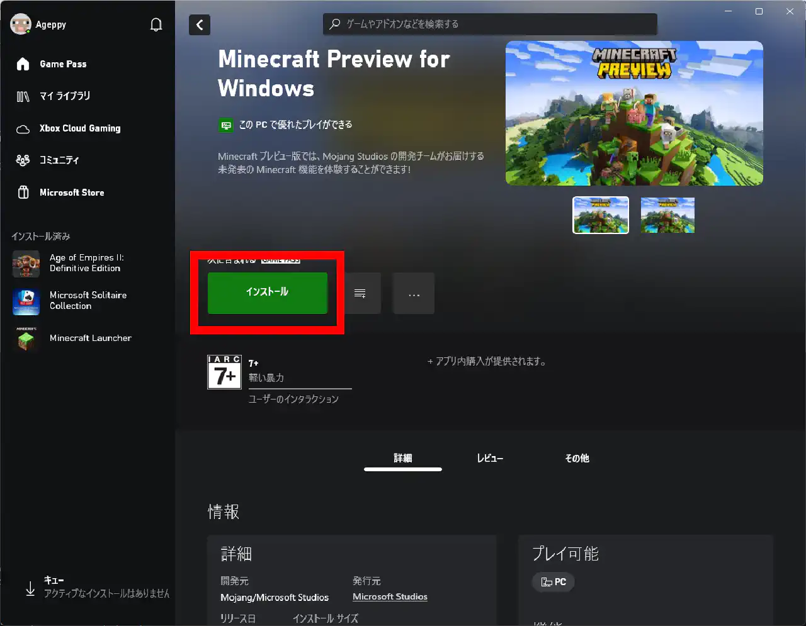Image resolution: width=806 pixels, height=626 pixels.
Task: Click the IARC 7+ rating badge
Action: [x=224, y=372]
